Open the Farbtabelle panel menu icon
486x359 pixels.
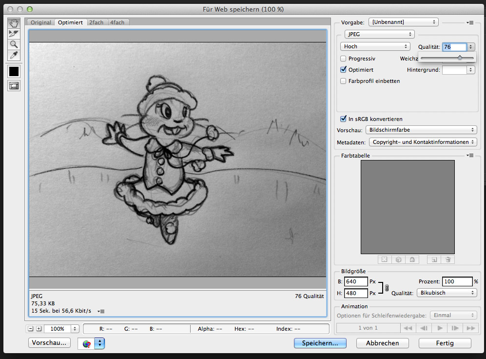coord(470,156)
